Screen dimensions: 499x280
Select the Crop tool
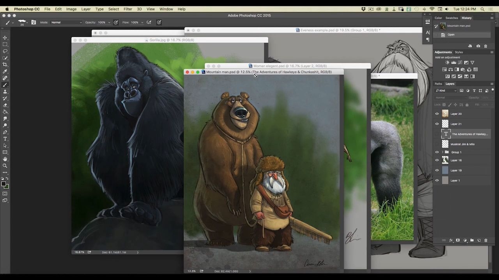pos(5,65)
